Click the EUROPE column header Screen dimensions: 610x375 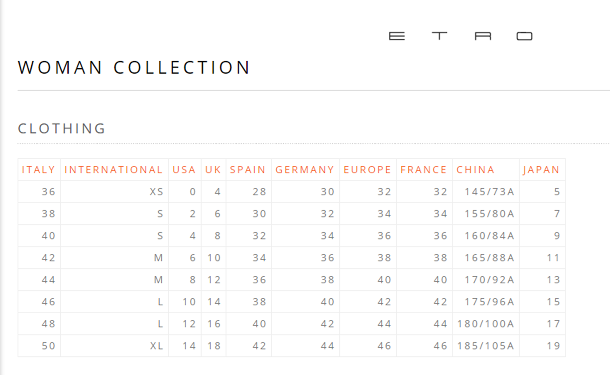point(367,170)
